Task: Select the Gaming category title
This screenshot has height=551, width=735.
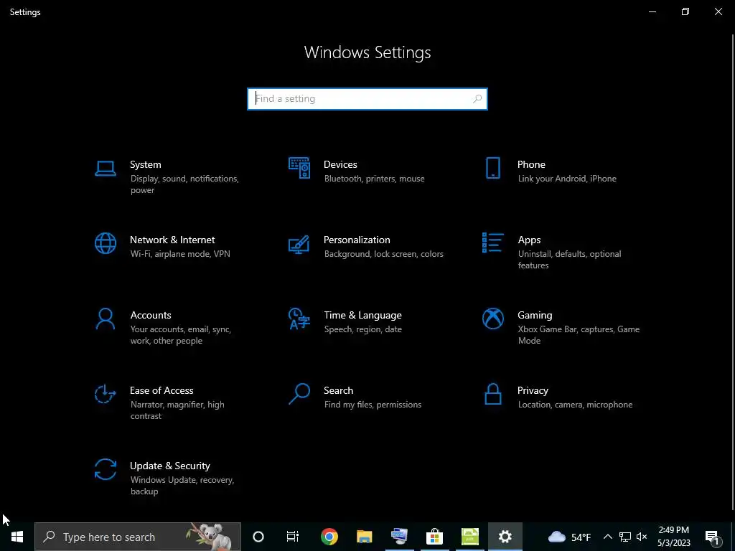Action: pos(535,316)
